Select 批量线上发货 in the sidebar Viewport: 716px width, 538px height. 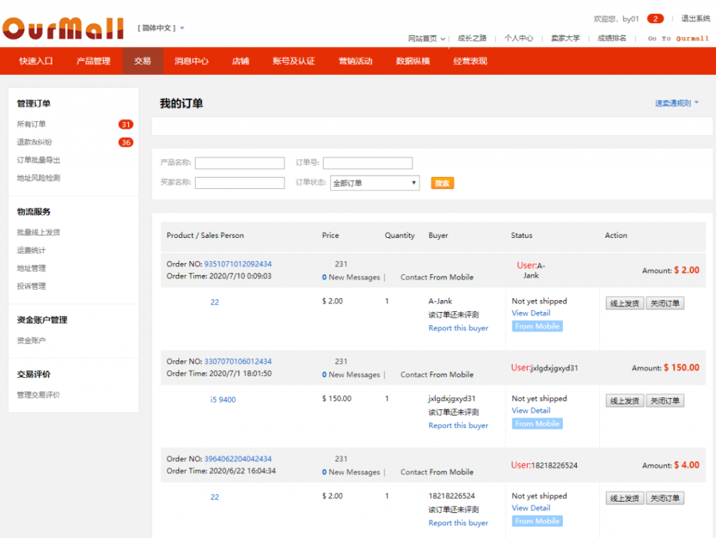pos(38,232)
